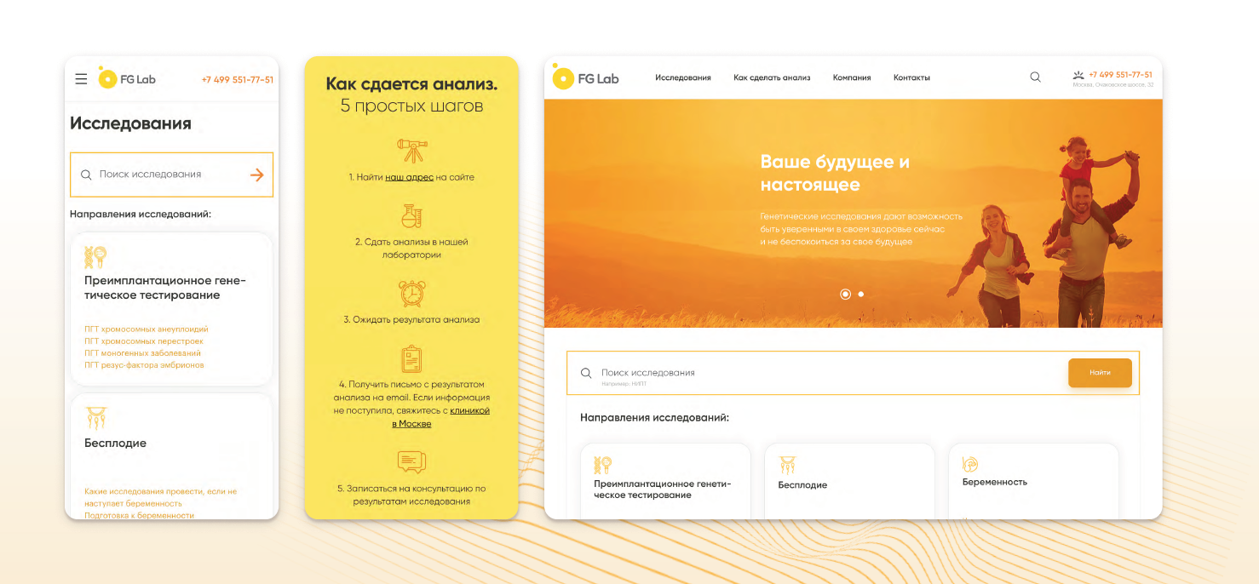The height and width of the screenshot is (584, 1259).
Task: Switch to the second hero slide dot
Action: coord(860,294)
